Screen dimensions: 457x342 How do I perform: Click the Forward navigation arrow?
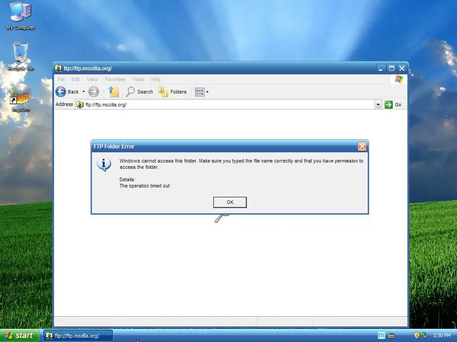94,92
